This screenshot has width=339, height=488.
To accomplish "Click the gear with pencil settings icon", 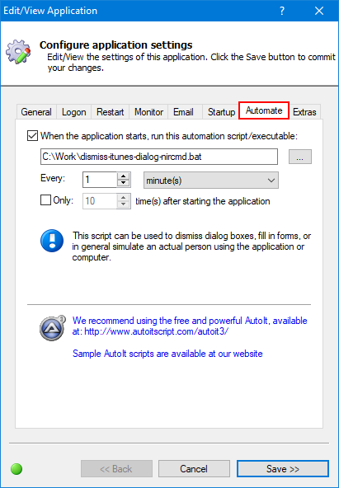I will point(18,51).
